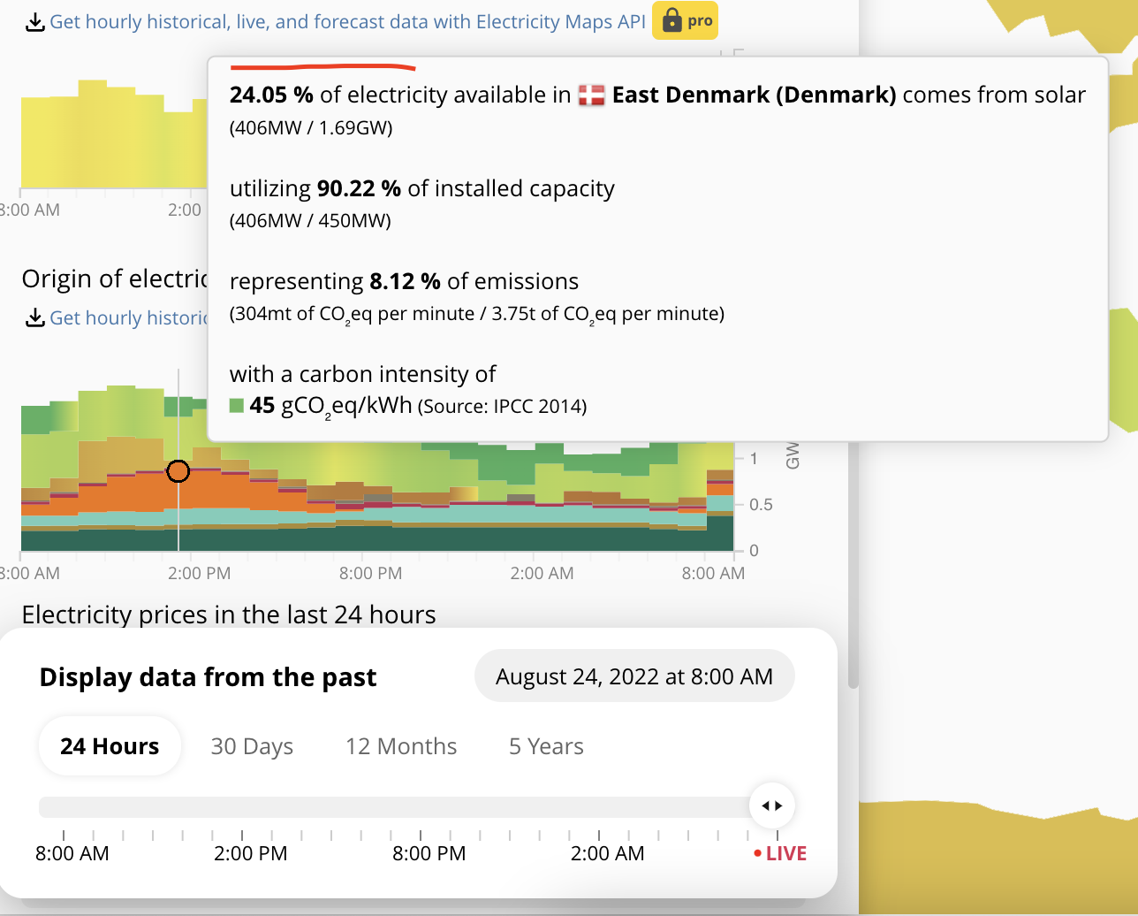Click the red dot next to LIVE
This screenshot has height=916, width=1138.
pos(756,852)
